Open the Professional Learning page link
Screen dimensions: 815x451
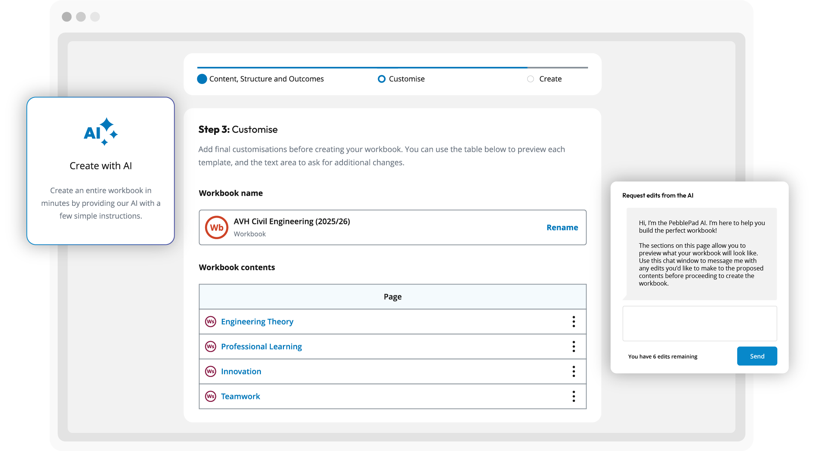[261, 346]
